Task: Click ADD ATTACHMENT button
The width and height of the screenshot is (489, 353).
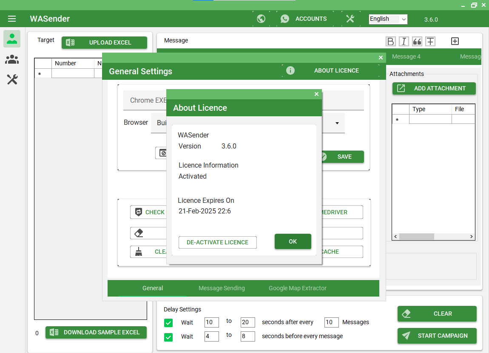Action: [434, 88]
